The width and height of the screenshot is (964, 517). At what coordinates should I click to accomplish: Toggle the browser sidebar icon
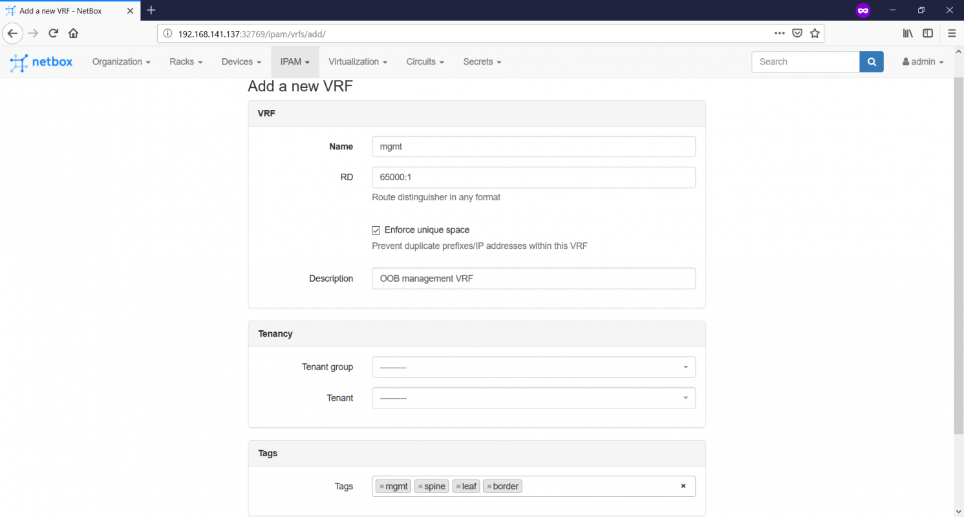point(928,33)
